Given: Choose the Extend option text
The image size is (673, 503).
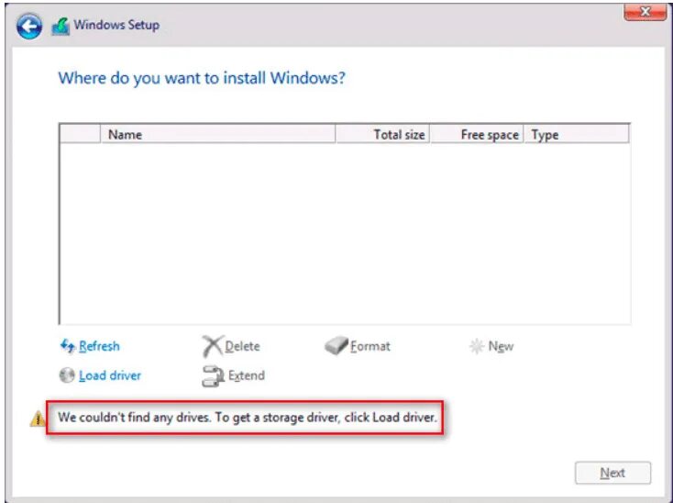Looking at the screenshot, I should pos(247,375).
